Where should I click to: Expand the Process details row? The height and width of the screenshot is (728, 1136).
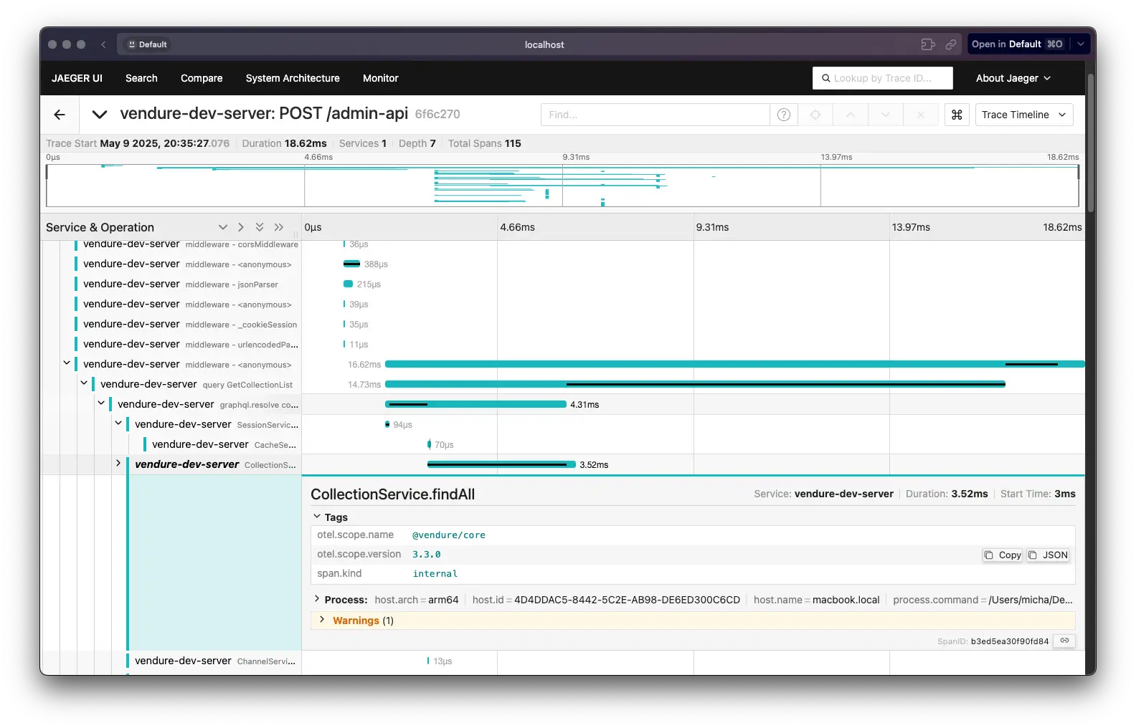(317, 599)
